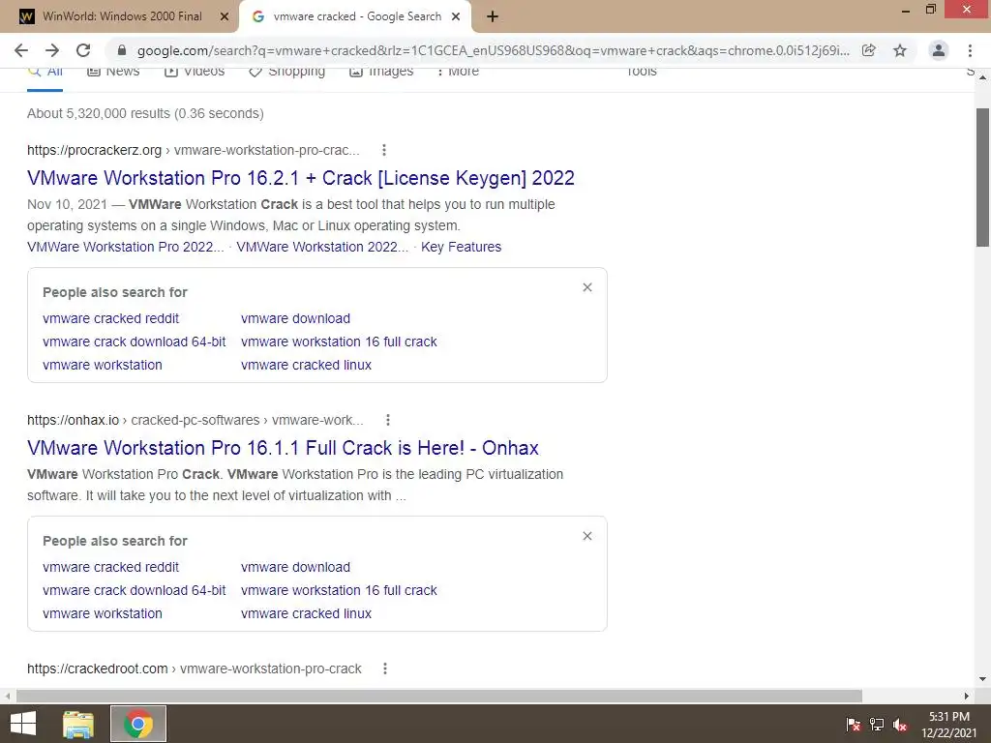Click the address bar URL
Viewport: 991px width, 743px height.
493,50
